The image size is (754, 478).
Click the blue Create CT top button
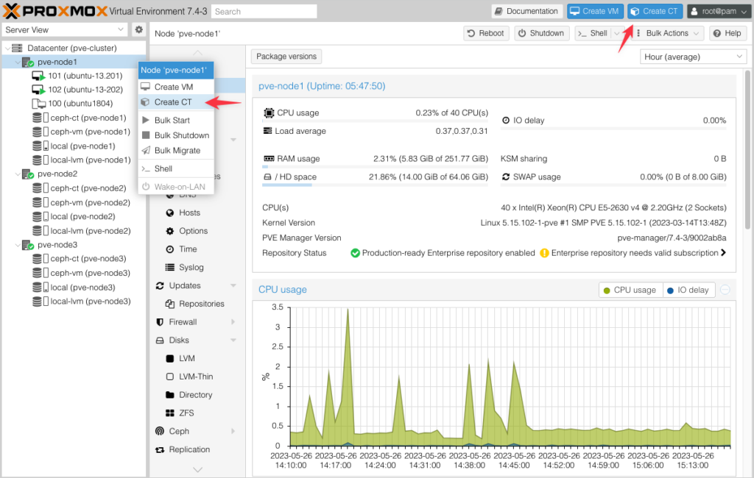pyautogui.click(x=655, y=11)
